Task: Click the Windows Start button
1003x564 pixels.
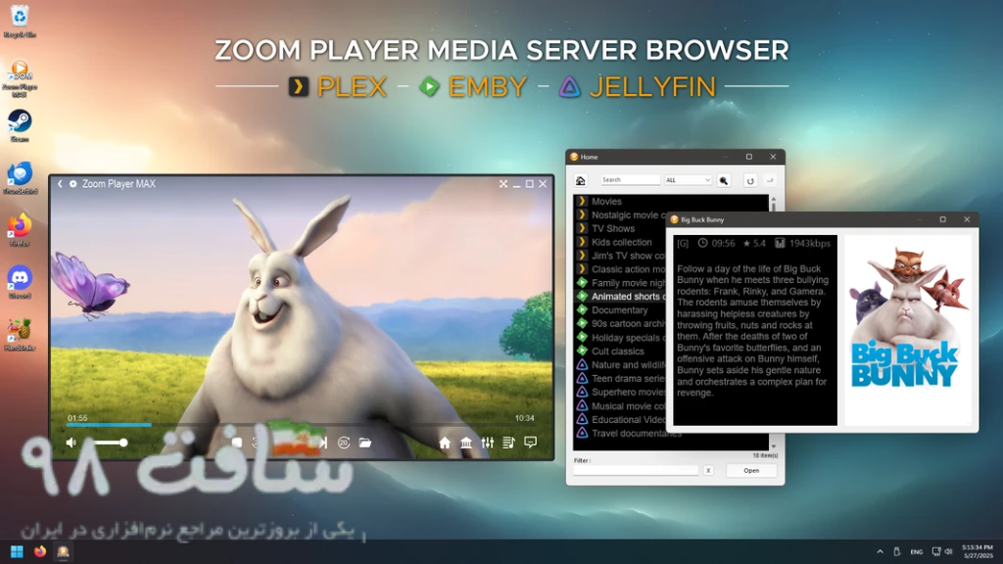Action: 17,551
